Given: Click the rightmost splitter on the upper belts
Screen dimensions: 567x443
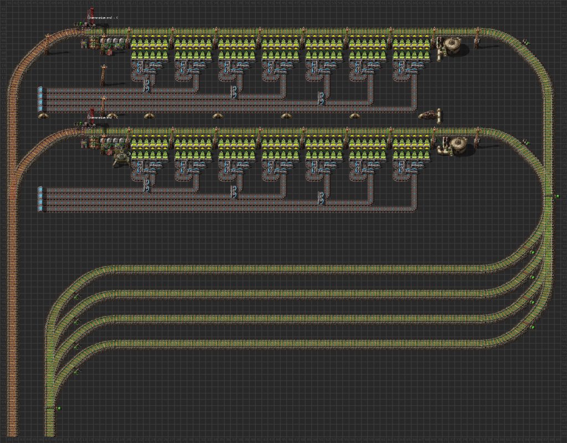Looking at the screenshot, I should (321, 98).
